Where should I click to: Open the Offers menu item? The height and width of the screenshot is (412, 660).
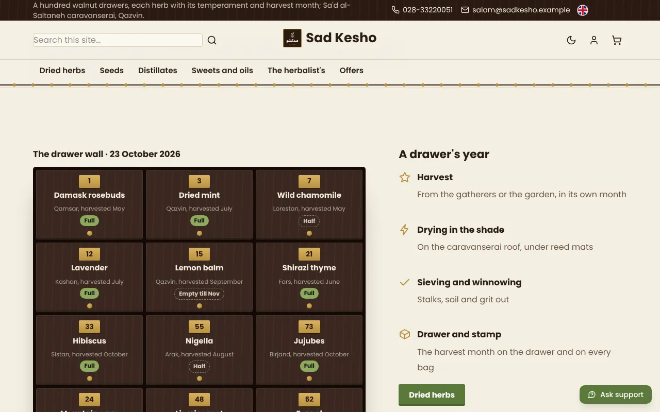[x=352, y=71]
